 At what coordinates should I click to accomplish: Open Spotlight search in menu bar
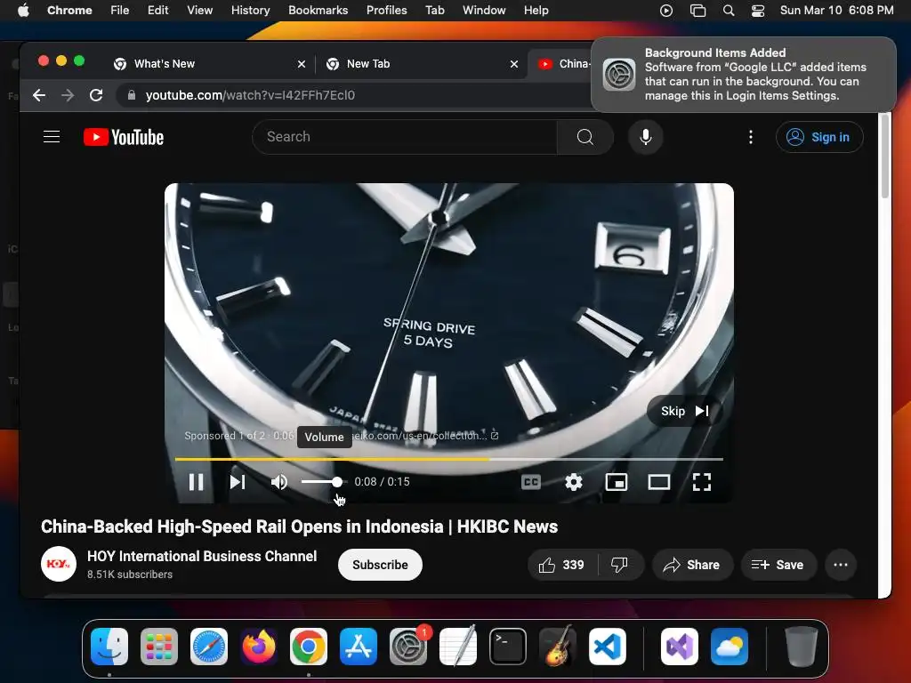(729, 10)
